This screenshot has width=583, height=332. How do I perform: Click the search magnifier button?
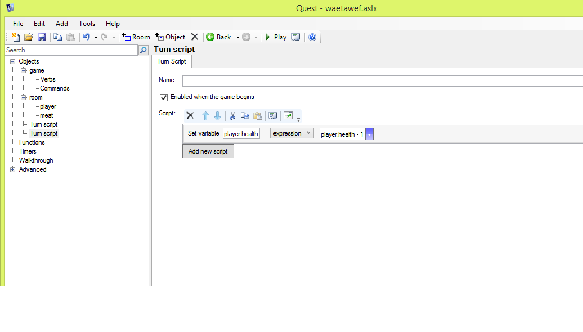(x=143, y=50)
